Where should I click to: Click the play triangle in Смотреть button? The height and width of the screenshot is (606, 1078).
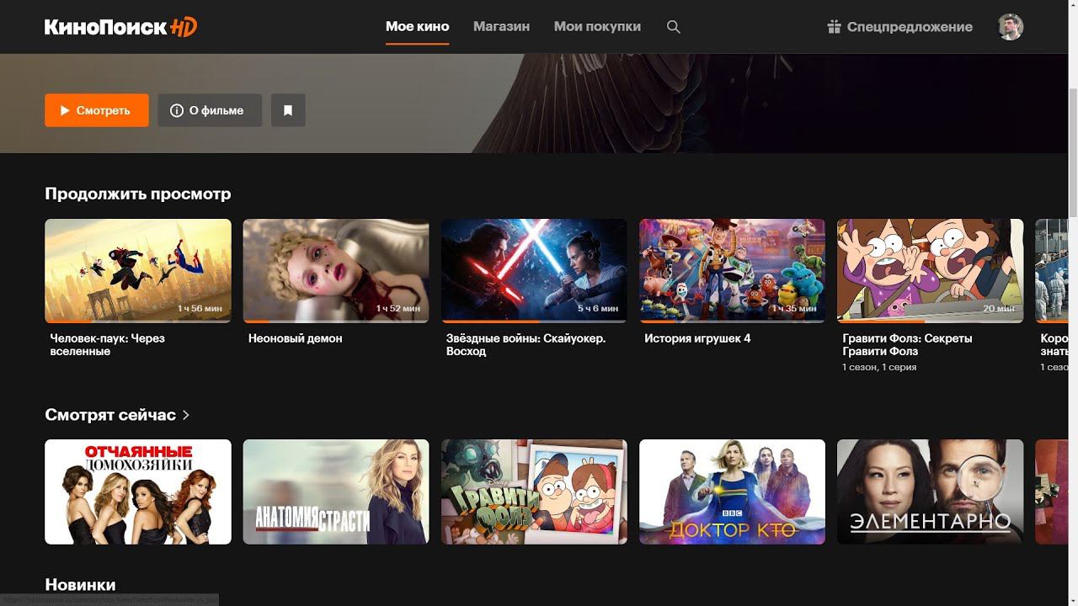point(65,110)
